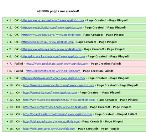Open the peekstats.com link in row 8
Image resolution: width=146 pixels, height=132 pixels.
point(53,71)
